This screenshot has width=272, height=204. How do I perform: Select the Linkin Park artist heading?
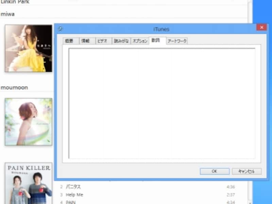15,2
